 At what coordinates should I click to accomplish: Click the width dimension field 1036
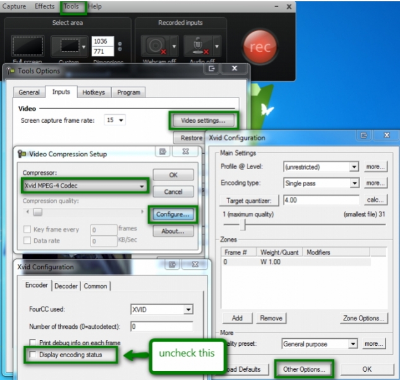pos(103,41)
